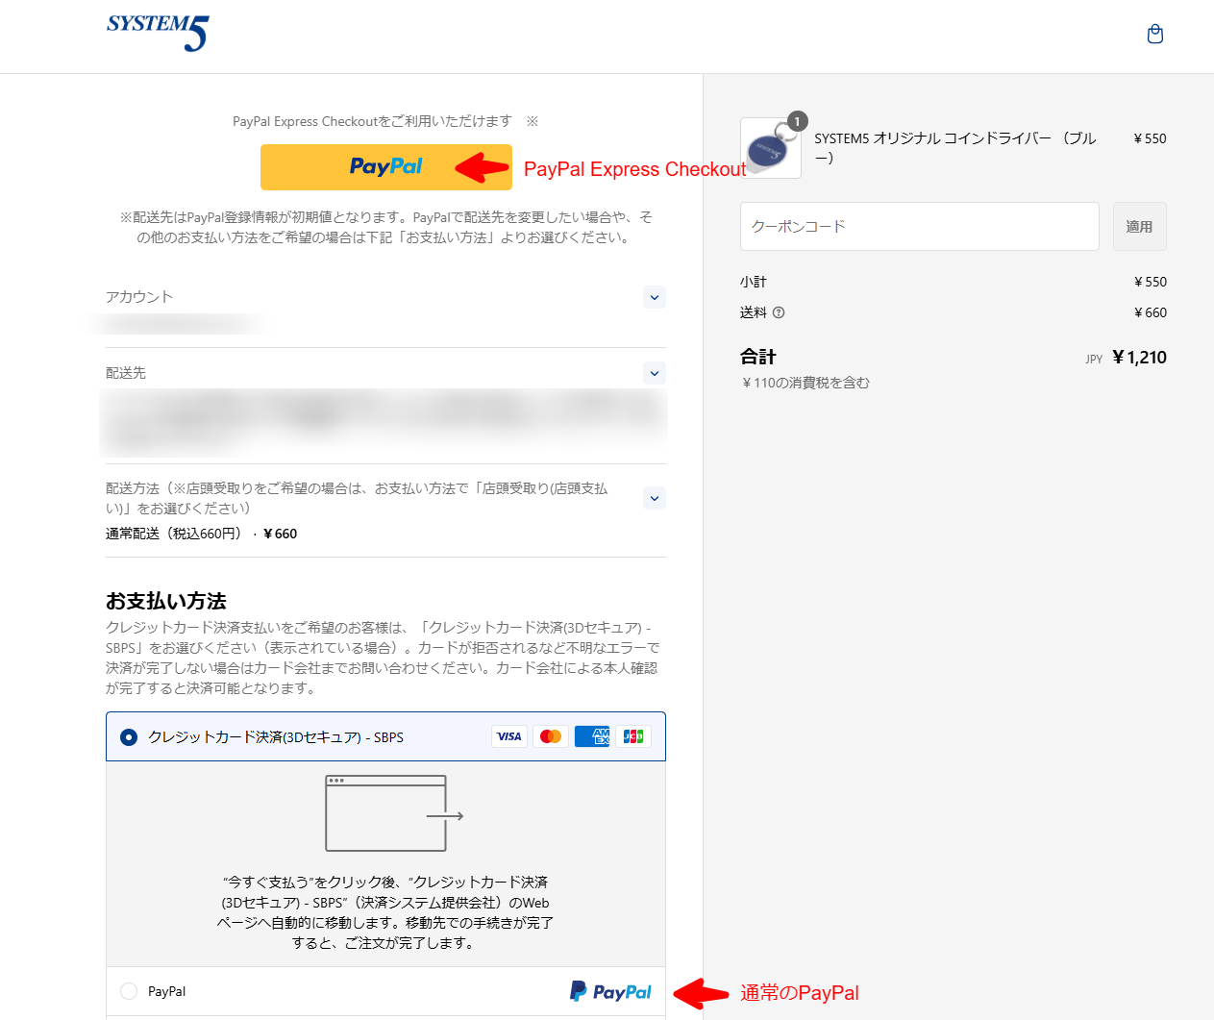Focus the クーポンコード input field
Screen dimensions: 1214x1020
[920, 226]
